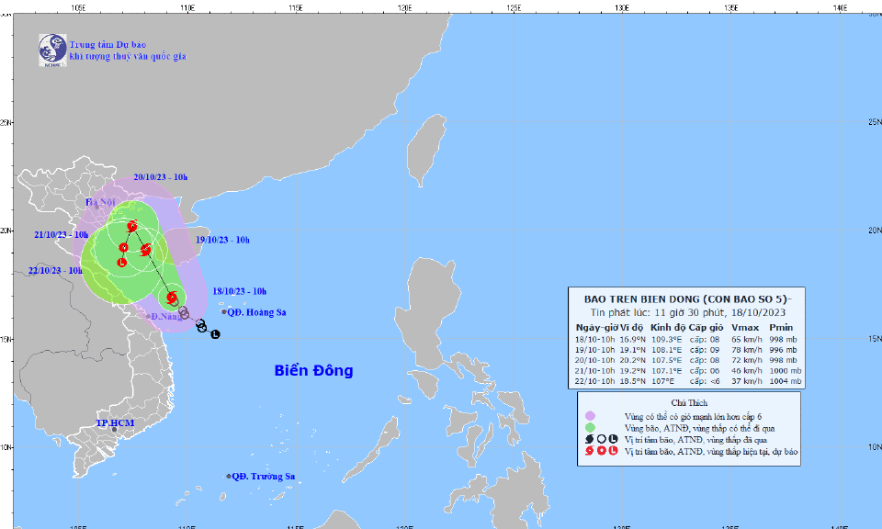Click the 'Biển Đông' sea label
This screenshot has height=529, width=882.
pos(314,370)
